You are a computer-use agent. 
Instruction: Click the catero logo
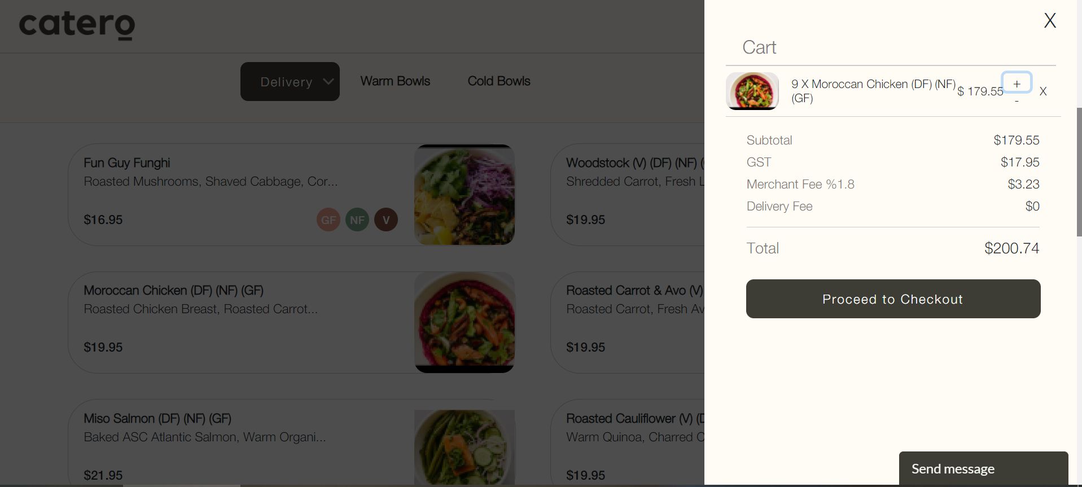click(77, 25)
